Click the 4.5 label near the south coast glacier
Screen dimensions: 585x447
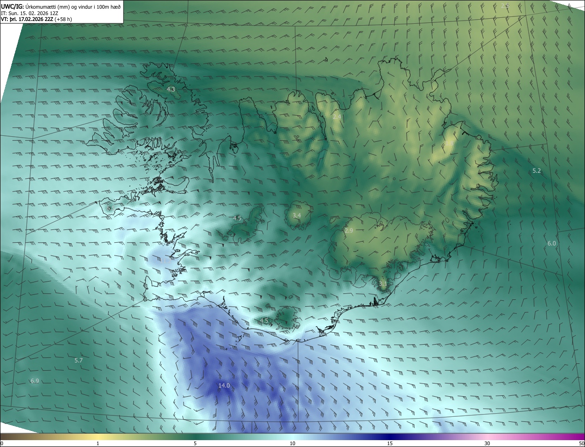tap(264, 321)
